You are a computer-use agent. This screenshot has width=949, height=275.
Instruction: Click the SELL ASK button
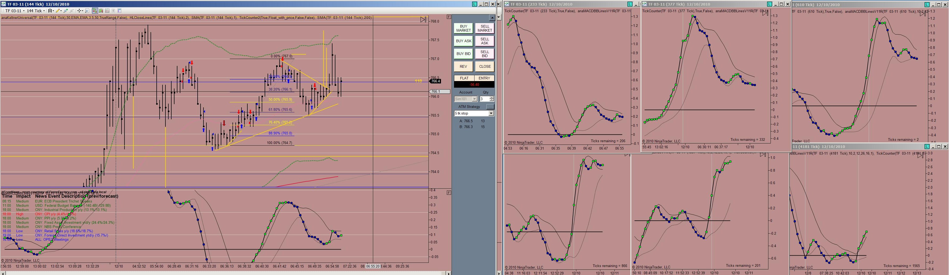(x=484, y=41)
